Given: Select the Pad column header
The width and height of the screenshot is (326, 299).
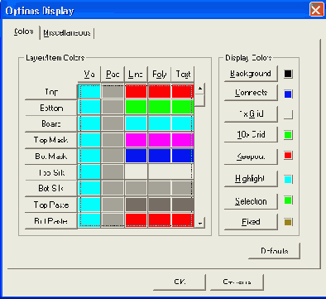Looking at the screenshot, I should pyautogui.click(x=113, y=74).
